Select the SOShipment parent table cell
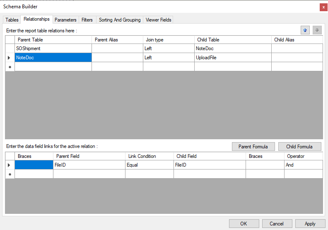This screenshot has height=230, width=328. [53, 48]
